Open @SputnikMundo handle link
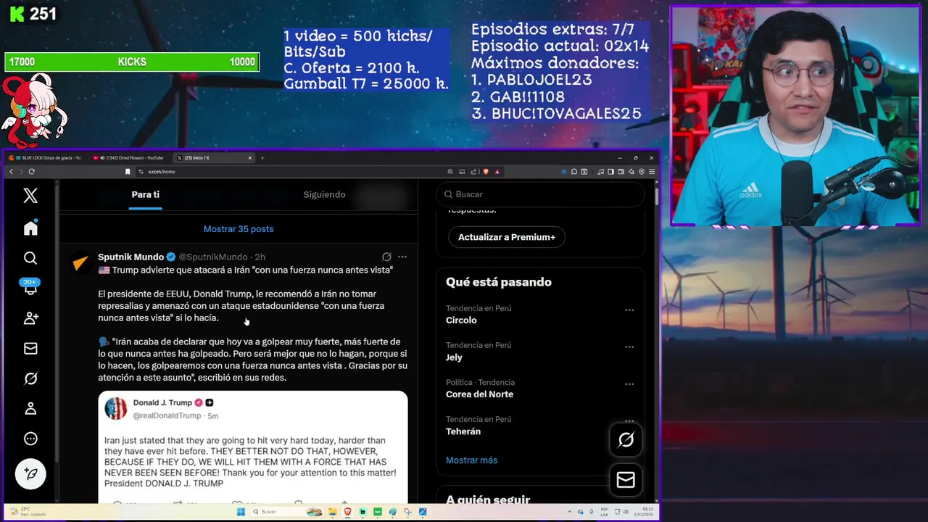The image size is (928, 522). pos(213,257)
